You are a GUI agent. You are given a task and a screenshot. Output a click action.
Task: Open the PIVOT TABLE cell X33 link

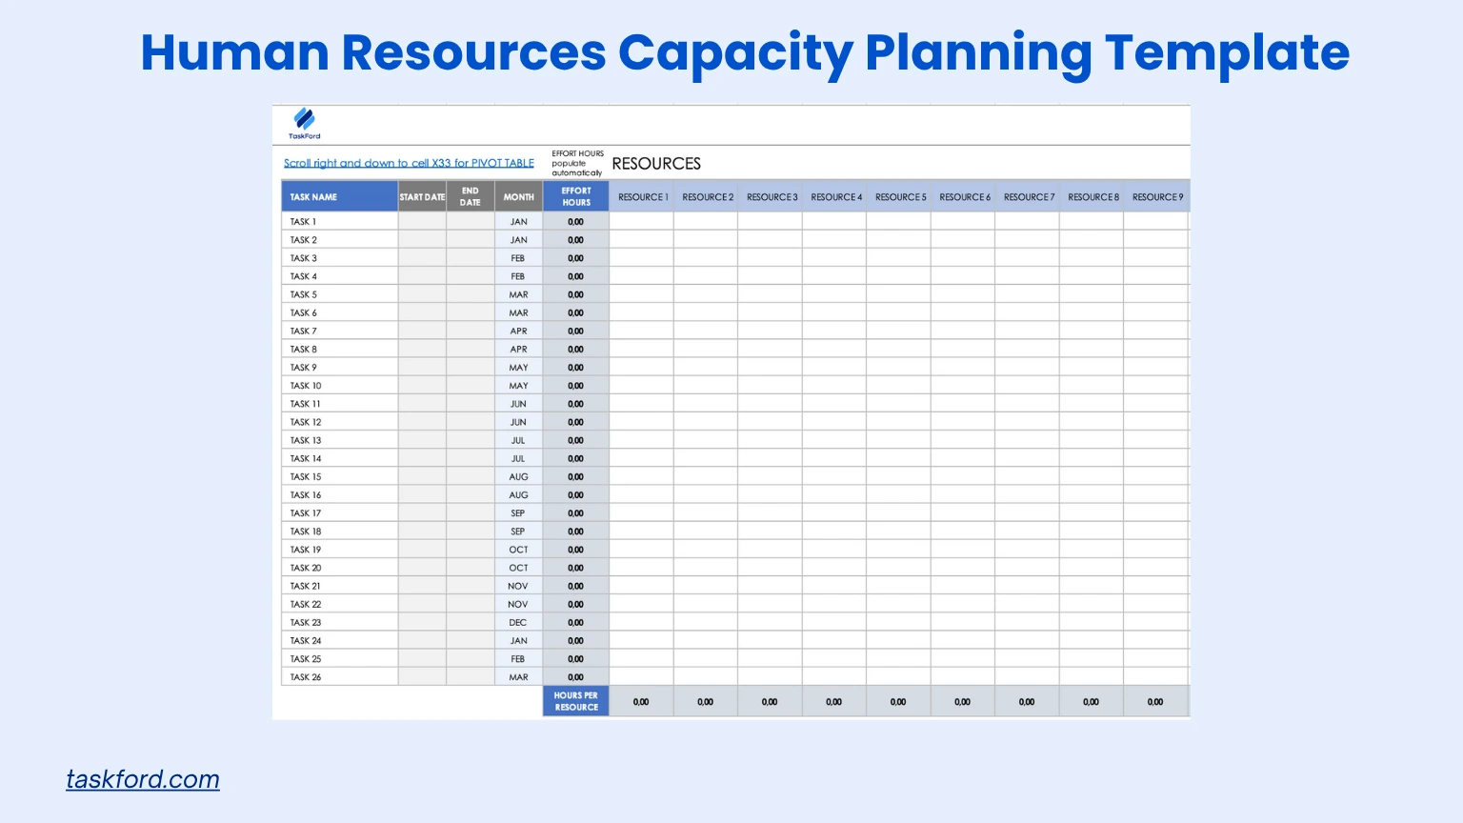tap(409, 163)
